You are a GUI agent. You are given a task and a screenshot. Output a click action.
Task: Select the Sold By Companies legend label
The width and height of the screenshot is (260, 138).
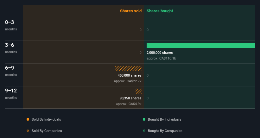point(47,131)
